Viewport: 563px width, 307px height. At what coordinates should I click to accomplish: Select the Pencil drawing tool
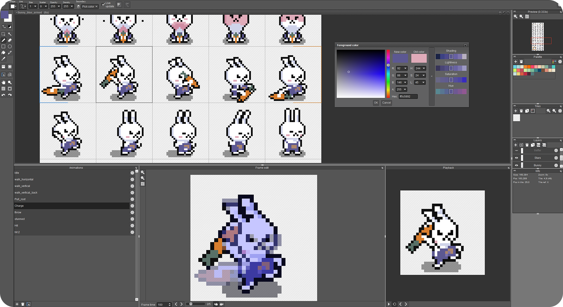tap(4, 40)
